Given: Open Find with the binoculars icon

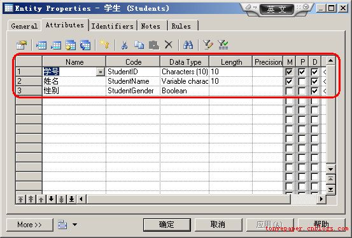Looking at the screenshot, I should point(188,45).
